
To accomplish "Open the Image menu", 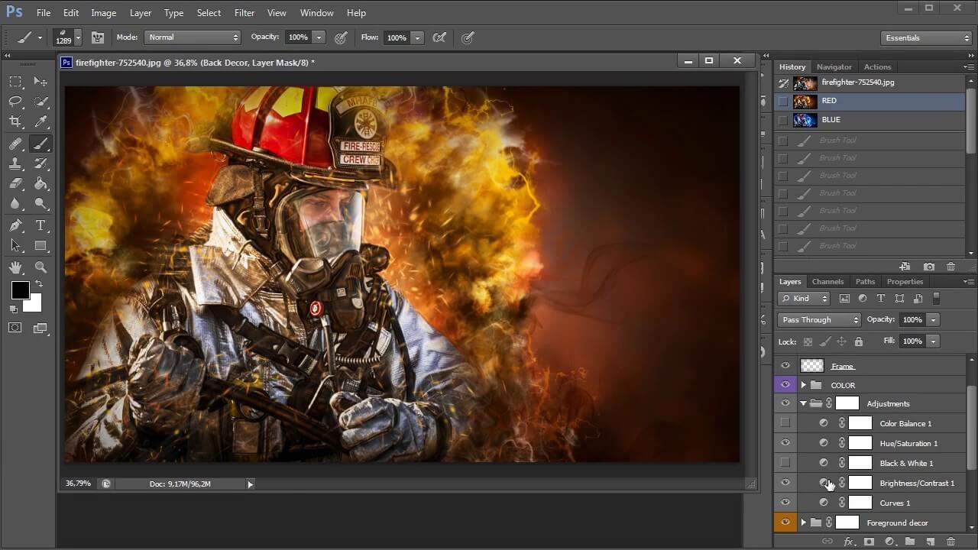I will point(104,13).
